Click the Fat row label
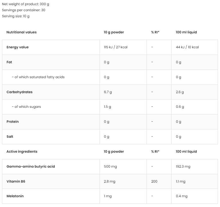 point(9,62)
